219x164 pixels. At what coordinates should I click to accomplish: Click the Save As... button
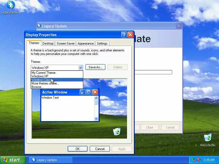95,67
